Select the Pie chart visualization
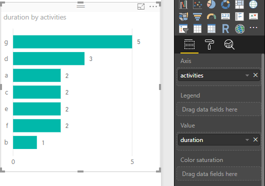Viewport: 265px width, 186px height. [211, 4]
